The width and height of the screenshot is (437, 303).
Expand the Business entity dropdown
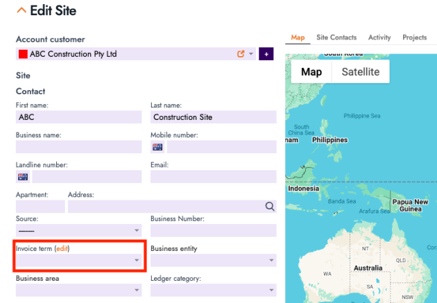coord(213,261)
